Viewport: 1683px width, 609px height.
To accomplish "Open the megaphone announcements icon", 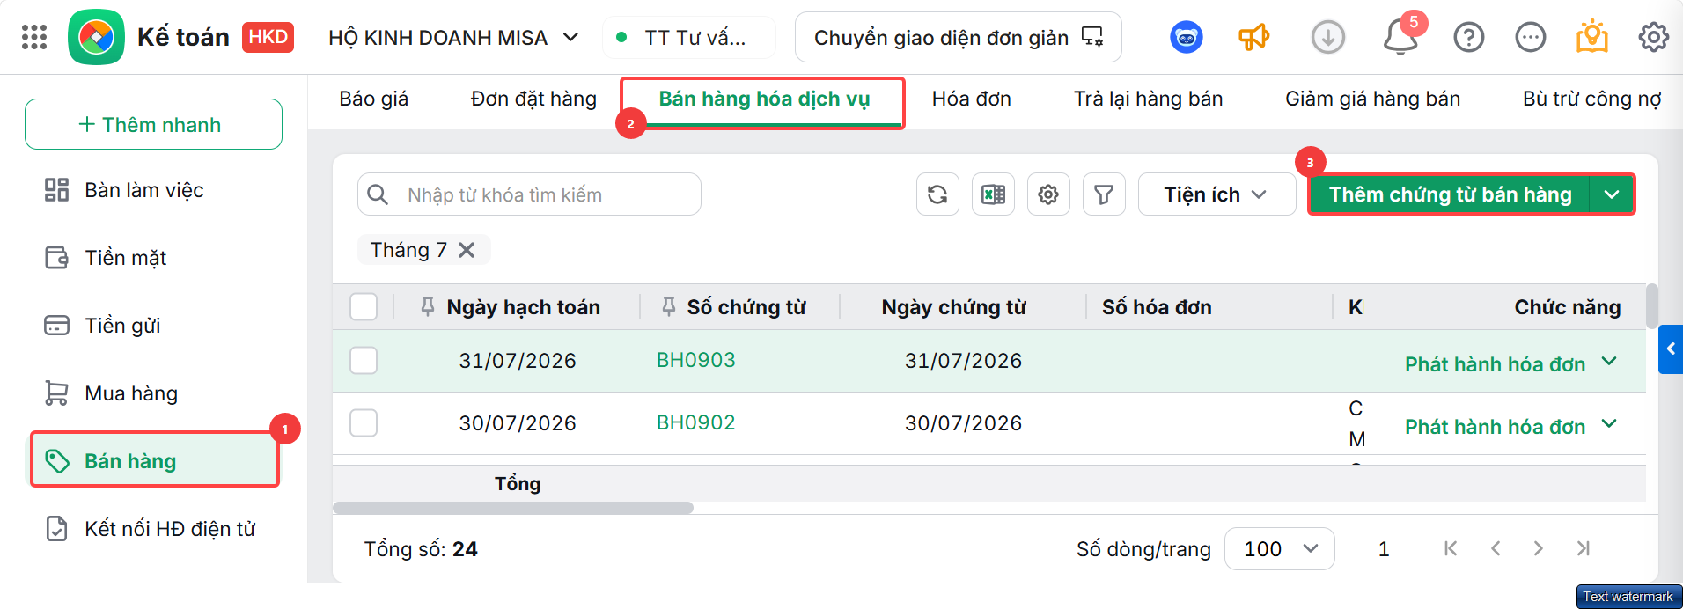I will click(1254, 37).
